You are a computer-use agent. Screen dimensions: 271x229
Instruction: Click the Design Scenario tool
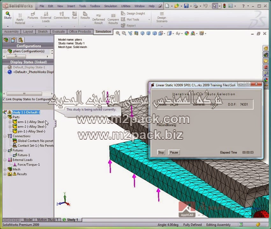pyautogui.click(x=162, y=17)
